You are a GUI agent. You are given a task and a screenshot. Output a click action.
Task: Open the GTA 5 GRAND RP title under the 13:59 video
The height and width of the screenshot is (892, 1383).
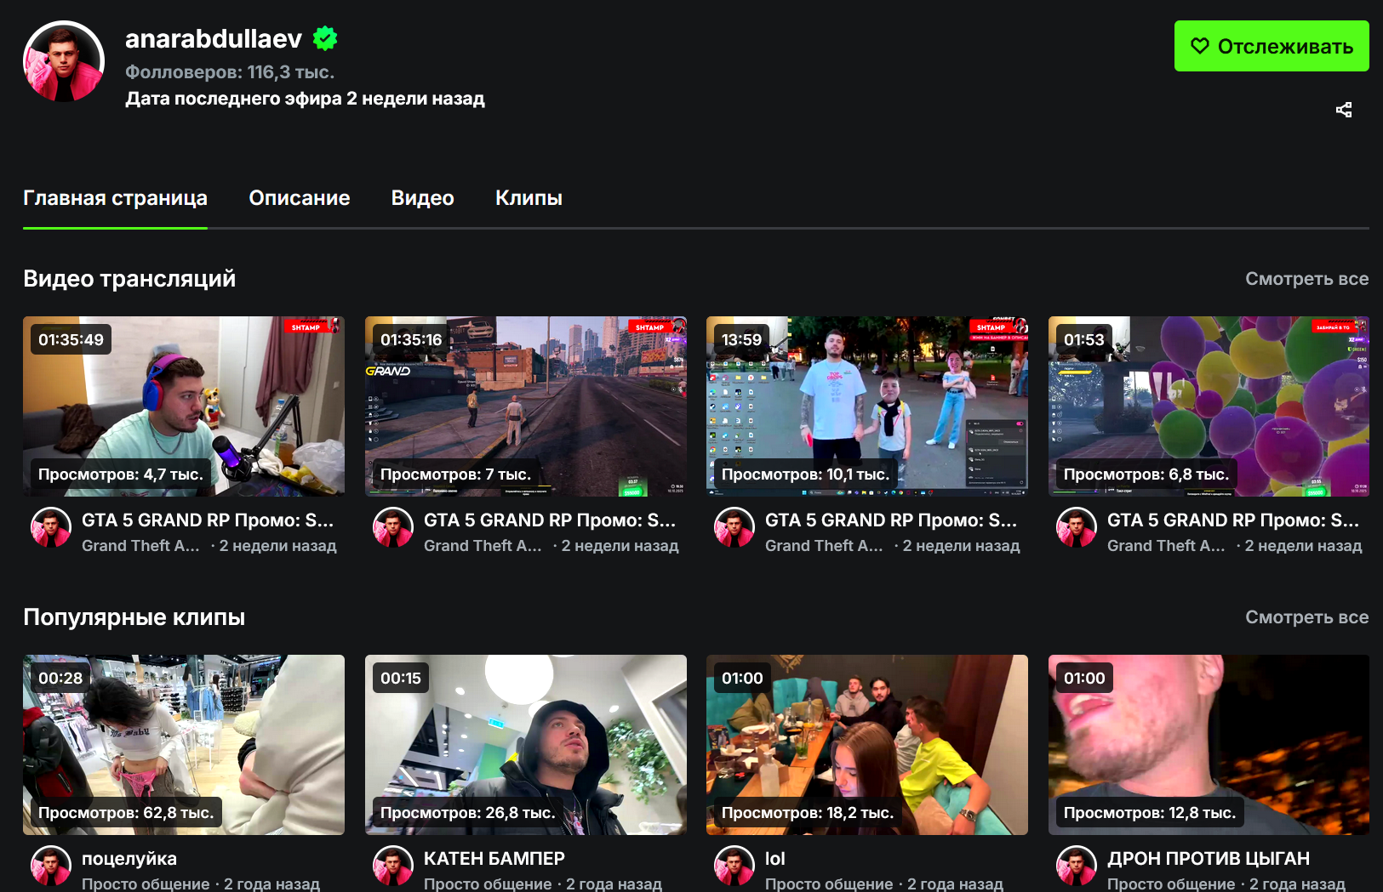click(x=891, y=520)
